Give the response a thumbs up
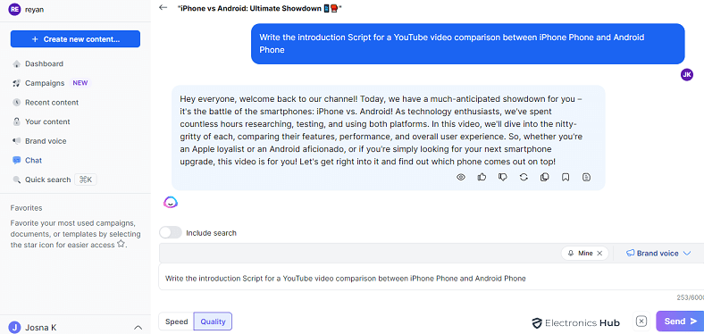This screenshot has height=334, width=704. tap(482, 178)
